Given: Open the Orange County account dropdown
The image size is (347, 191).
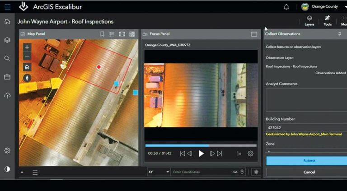Looking at the screenshot, I should [x=324, y=7].
